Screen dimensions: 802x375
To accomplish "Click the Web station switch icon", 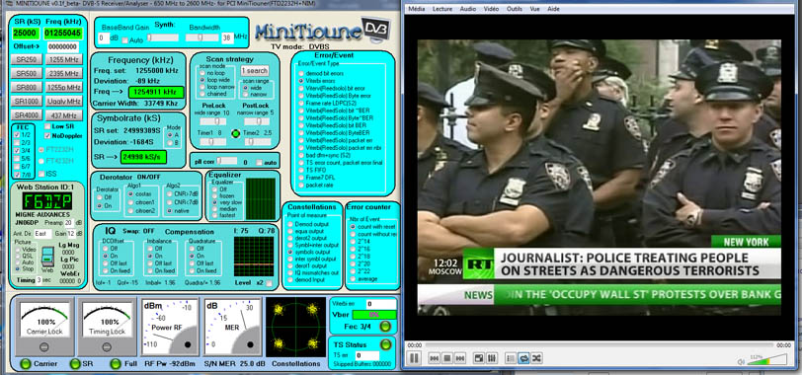I will [46, 257].
